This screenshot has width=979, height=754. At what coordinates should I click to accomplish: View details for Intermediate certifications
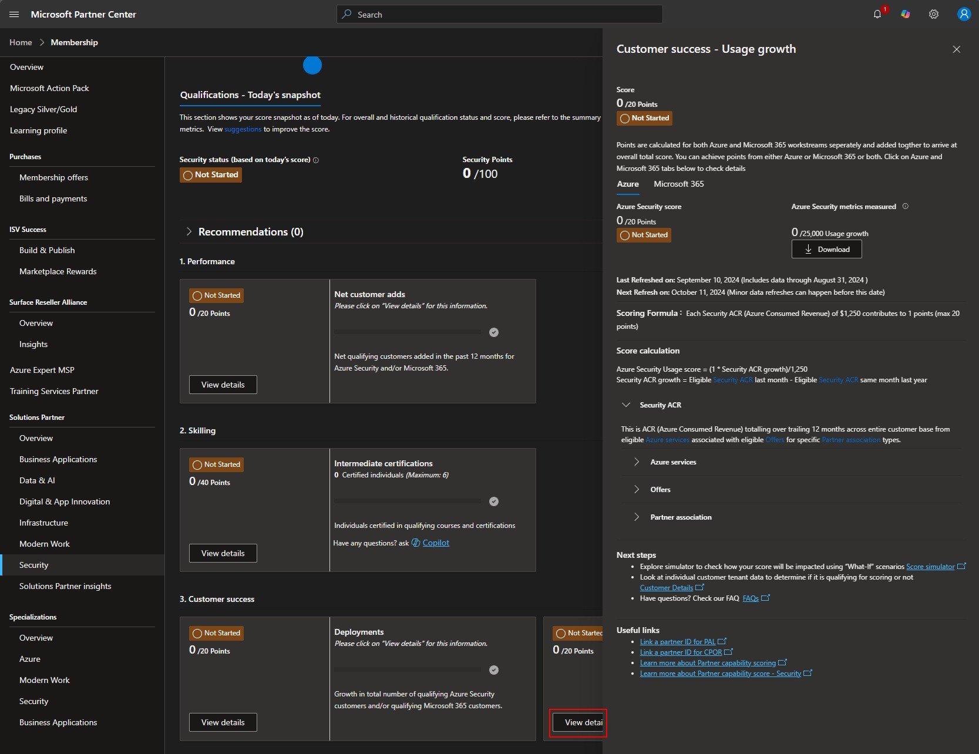pos(223,553)
